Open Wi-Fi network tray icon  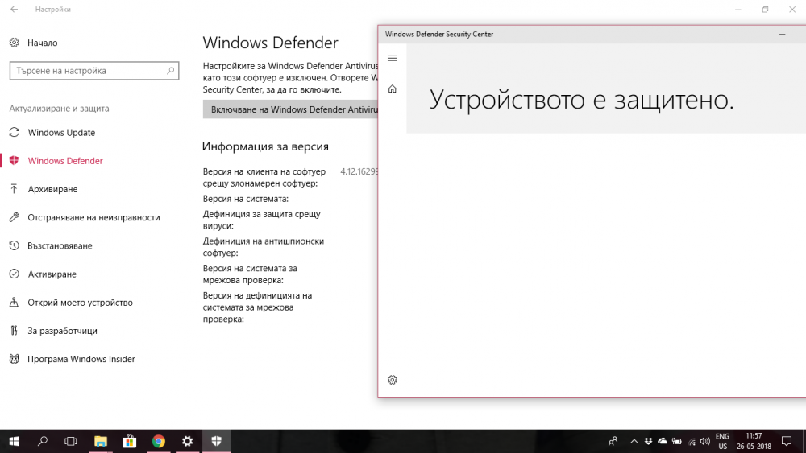click(692, 441)
